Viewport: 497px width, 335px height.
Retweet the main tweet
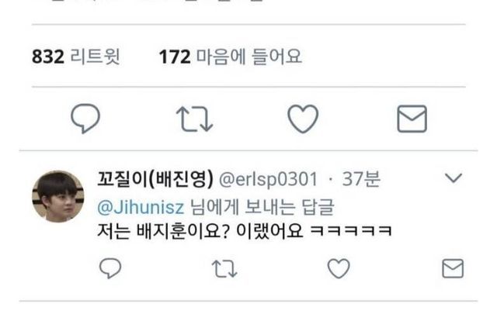click(194, 119)
